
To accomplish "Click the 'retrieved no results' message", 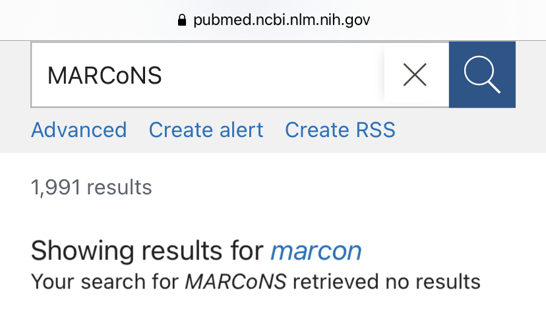I will tap(386, 281).
